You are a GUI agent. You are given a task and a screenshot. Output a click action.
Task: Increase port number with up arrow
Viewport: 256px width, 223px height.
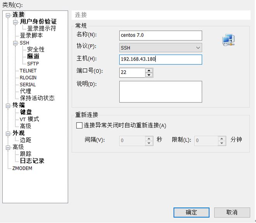pyautogui.click(x=149, y=71)
